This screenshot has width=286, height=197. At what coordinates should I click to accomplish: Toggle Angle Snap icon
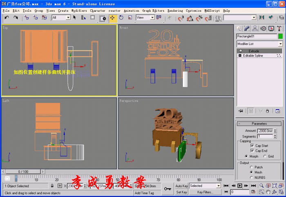pos(190,18)
